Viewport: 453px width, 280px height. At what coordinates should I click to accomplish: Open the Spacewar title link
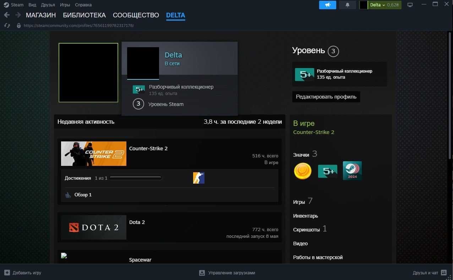(x=140, y=260)
